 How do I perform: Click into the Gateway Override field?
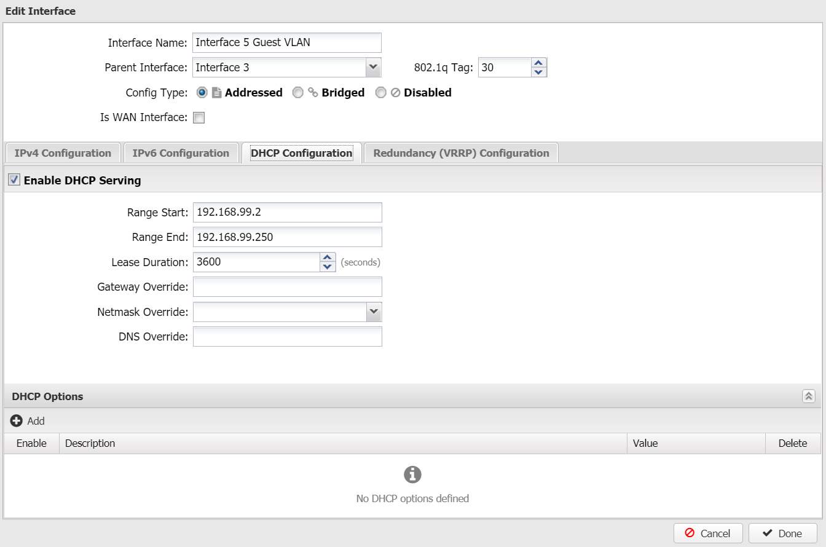[x=287, y=287]
